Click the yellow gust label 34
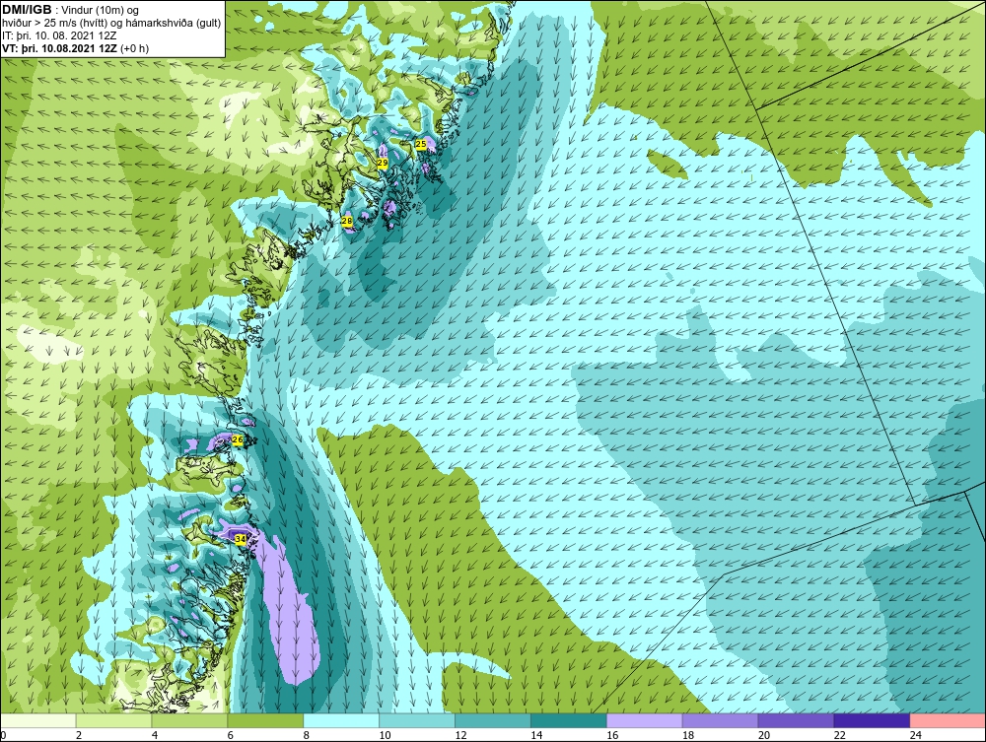986x742 pixels. pos(241,539)
